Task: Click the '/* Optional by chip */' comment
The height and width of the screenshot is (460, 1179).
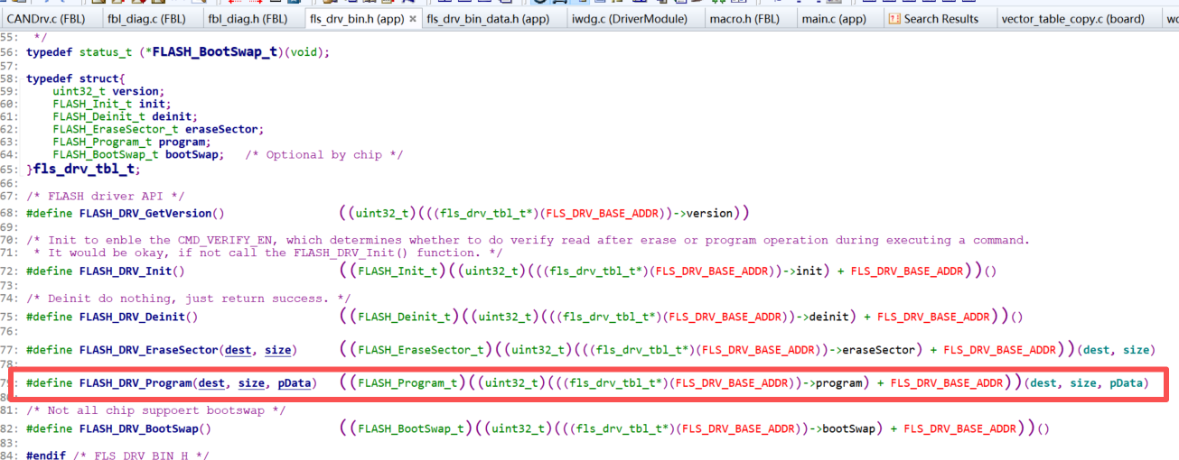Action: tap(323, 155)
